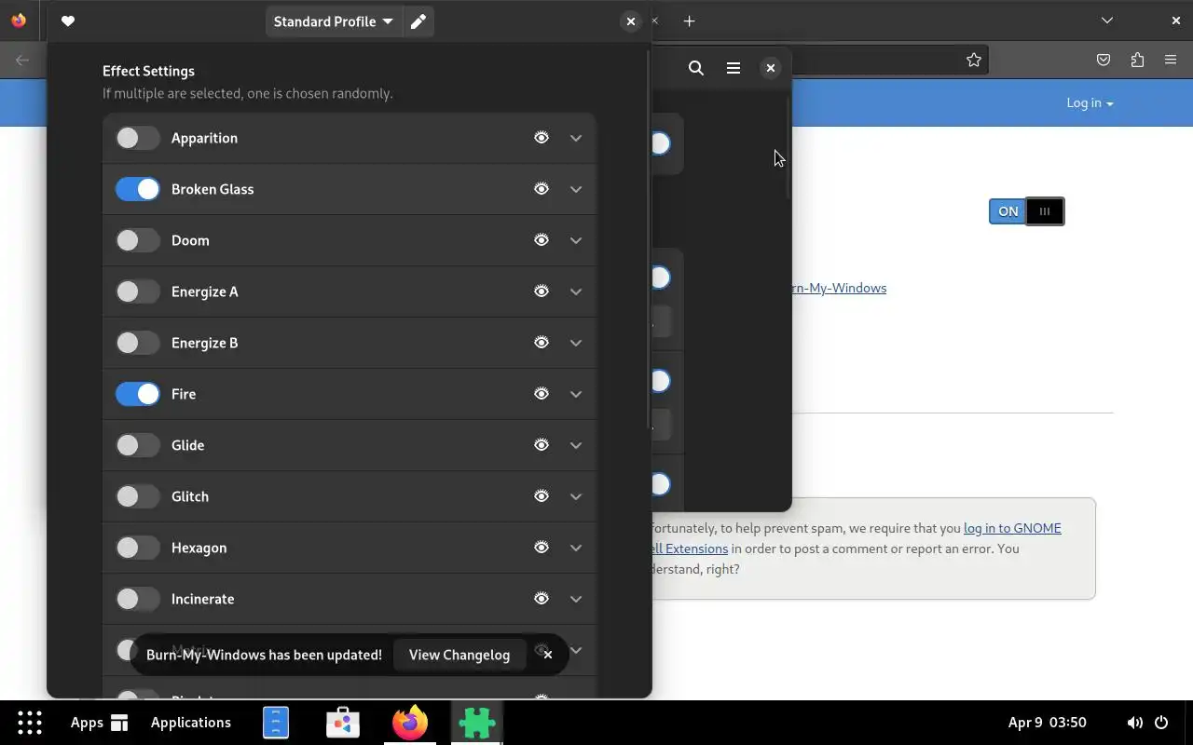
Task: Open the blue file cabinet app in taskbar
Action: click(x=276, y=723)
